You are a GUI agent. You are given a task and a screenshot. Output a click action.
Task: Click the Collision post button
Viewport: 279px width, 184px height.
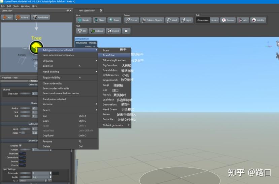pyautogui.click(x=97, y=31)
